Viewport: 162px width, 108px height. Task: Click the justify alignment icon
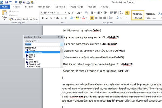pos(105,18)
